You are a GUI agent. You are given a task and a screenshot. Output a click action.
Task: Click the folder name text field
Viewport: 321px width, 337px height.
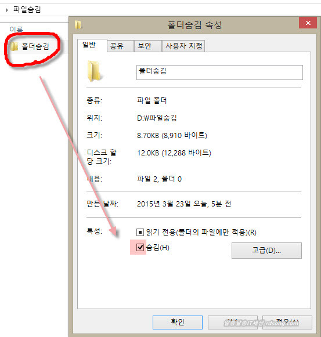[219, 73]
